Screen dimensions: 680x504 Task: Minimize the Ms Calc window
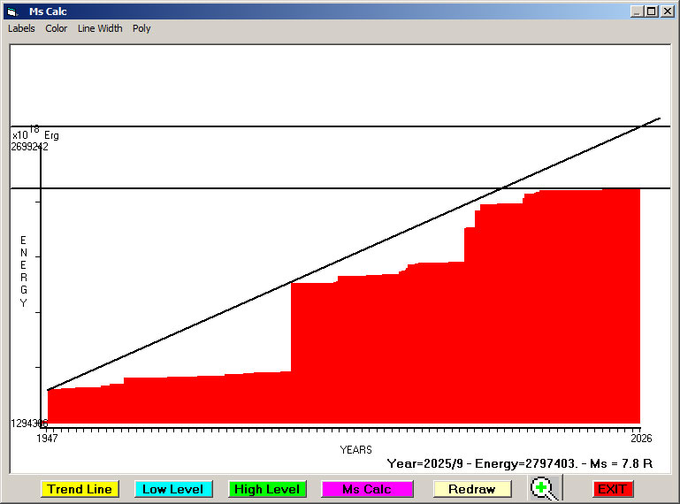[x=637, y=11]
